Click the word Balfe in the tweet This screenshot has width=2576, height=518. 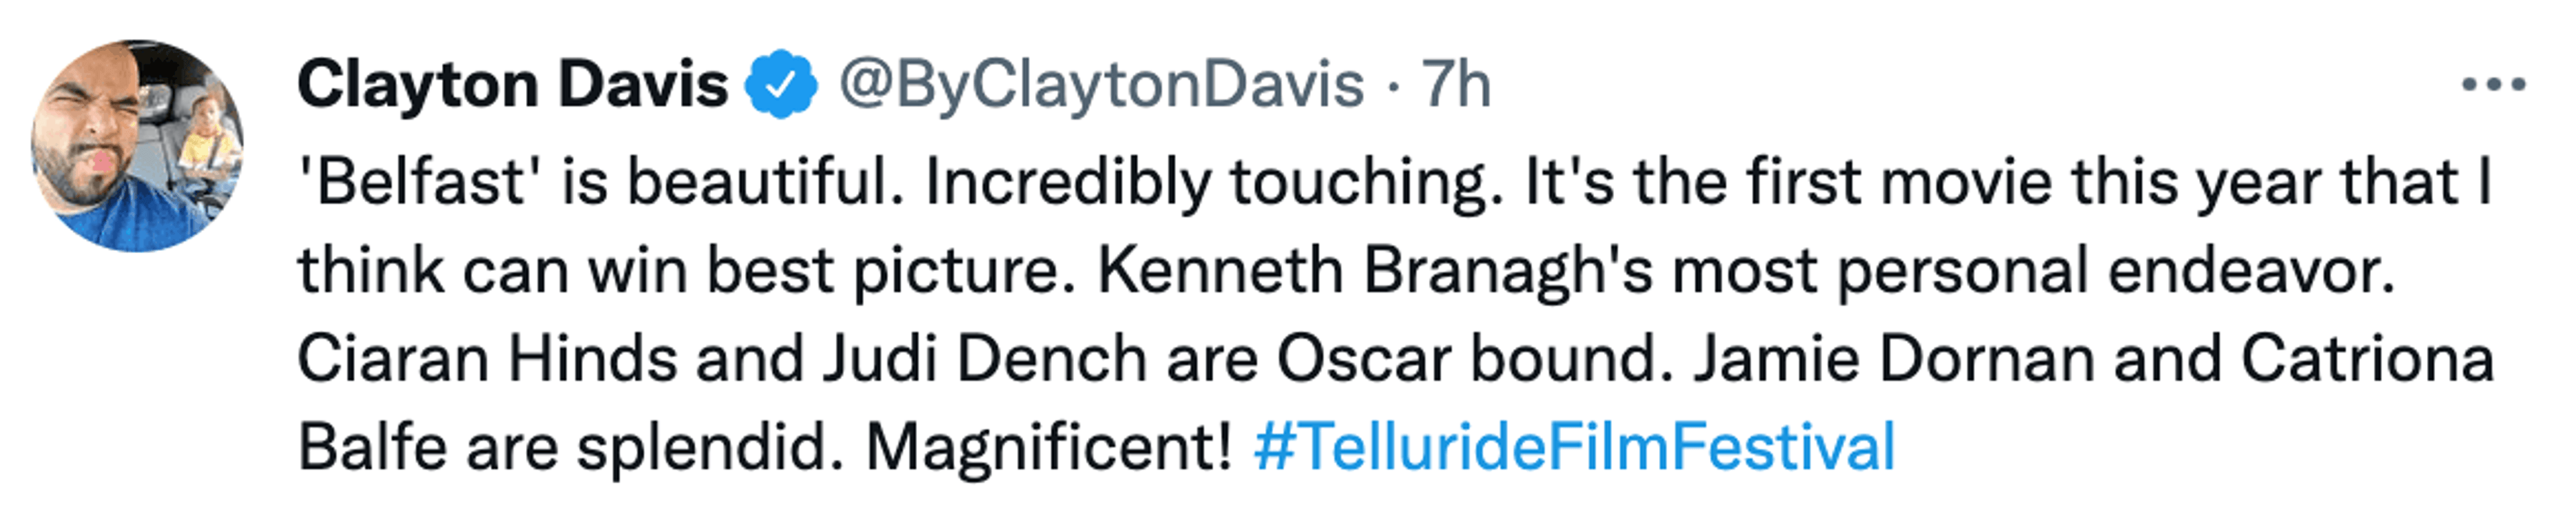pyautogui.click(x=372, y=446)
